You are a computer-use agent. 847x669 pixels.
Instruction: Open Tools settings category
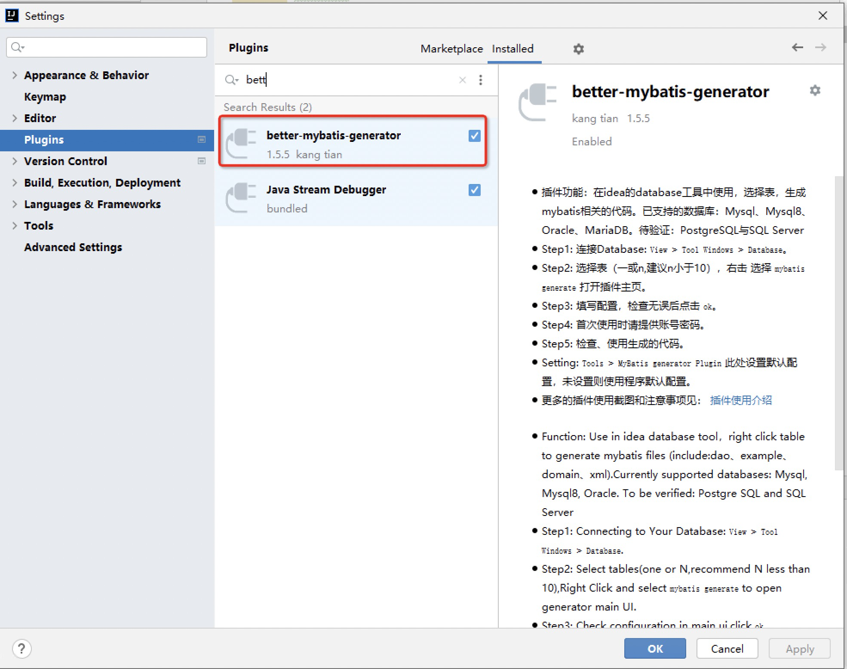click(39, 226)
